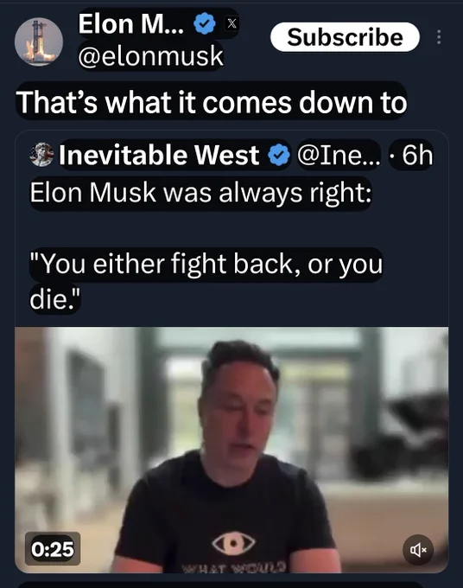Click the "You either fight back, or you" line

click(206, 264)
